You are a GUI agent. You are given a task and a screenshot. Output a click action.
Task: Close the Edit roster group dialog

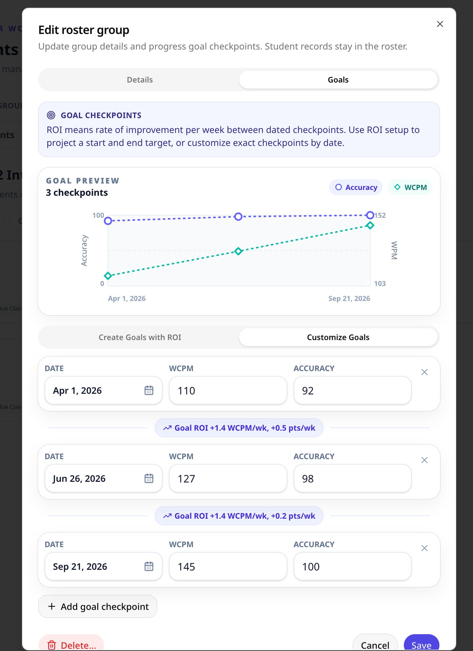tap(440, 24)
